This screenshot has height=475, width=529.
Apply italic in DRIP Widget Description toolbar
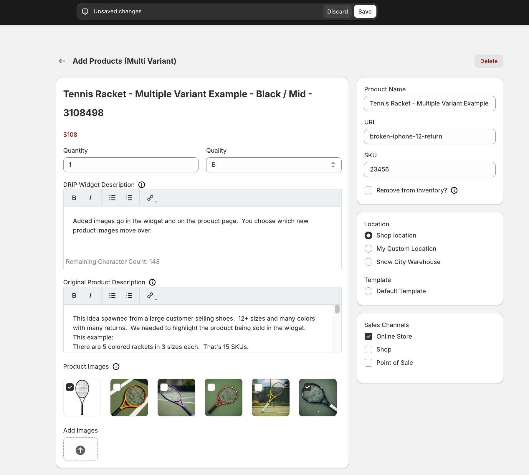click(90, 198)
